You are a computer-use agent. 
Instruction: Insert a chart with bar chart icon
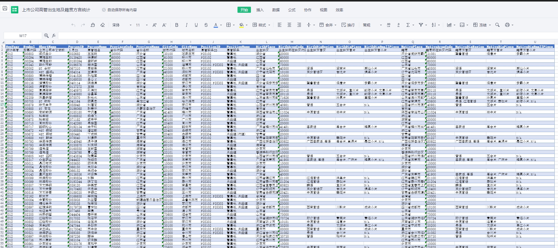[x=449, y=25]
